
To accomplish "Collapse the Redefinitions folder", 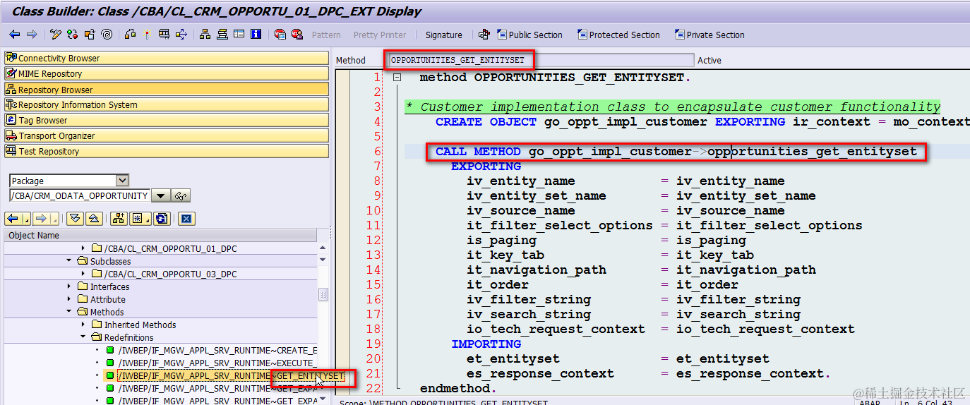I will [83, 337].
